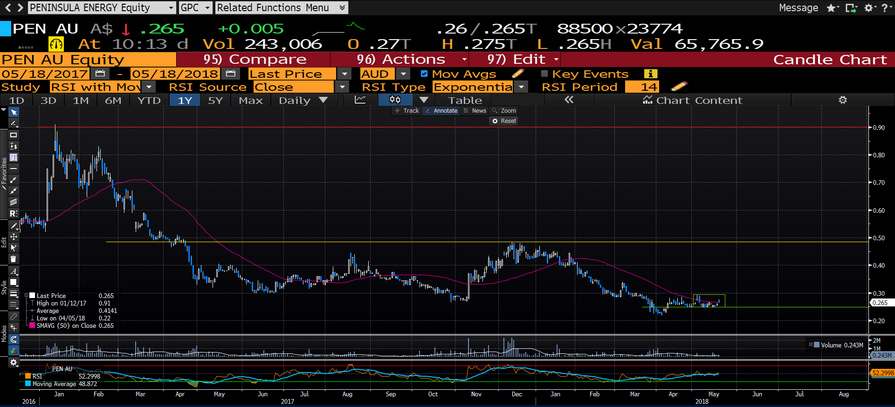This screenshot has height=407, width=895.
Task: Open the line thickness style tool
Action: (14, 293)
